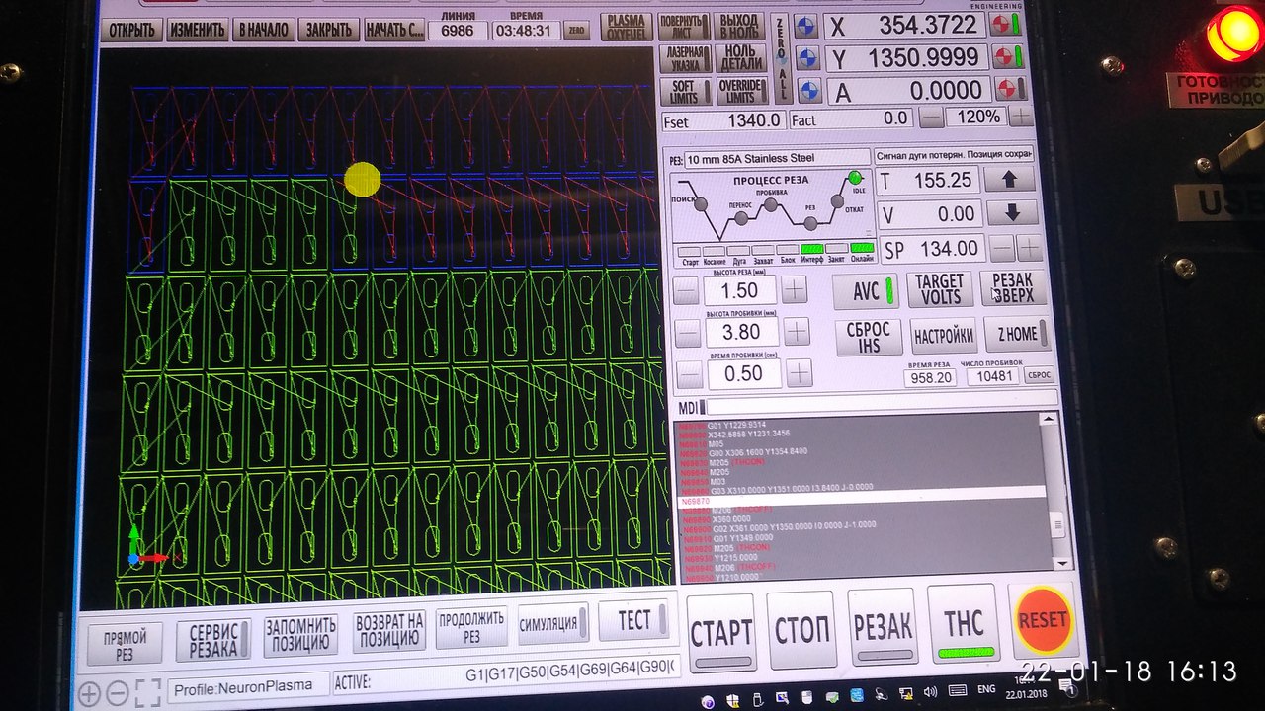This screenshot has width=1265, height=711.
Task: Click the ZERO time reset button
Action: coord(577,31)
